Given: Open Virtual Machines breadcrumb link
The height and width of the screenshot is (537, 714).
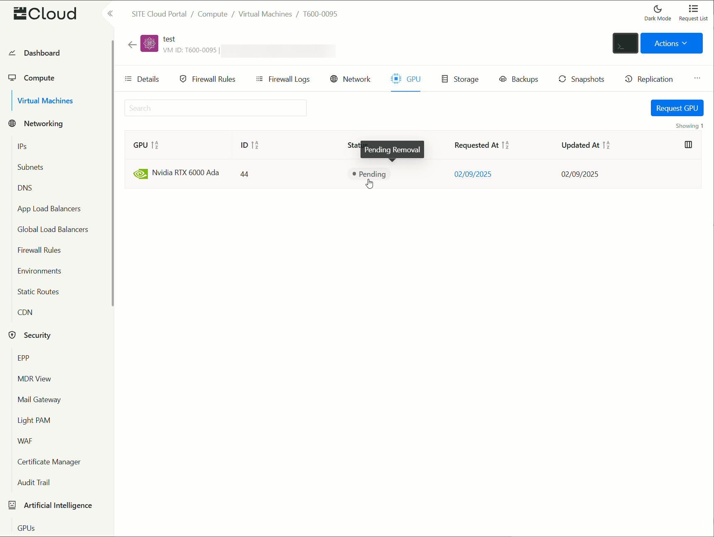Looking at the screenshot, I should pyautogui.click(x=265, y=14).
